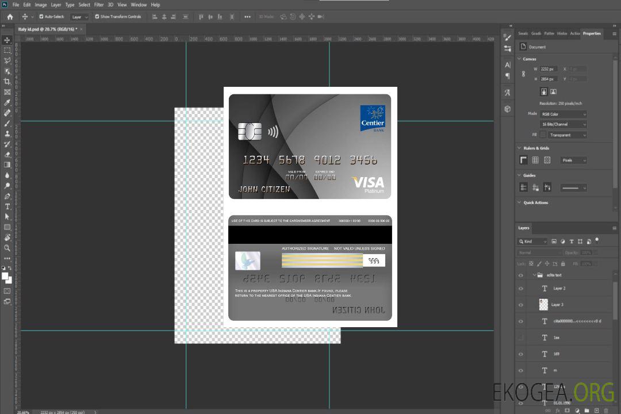Open the File menu
621x414 pixels.
[16, 5]
